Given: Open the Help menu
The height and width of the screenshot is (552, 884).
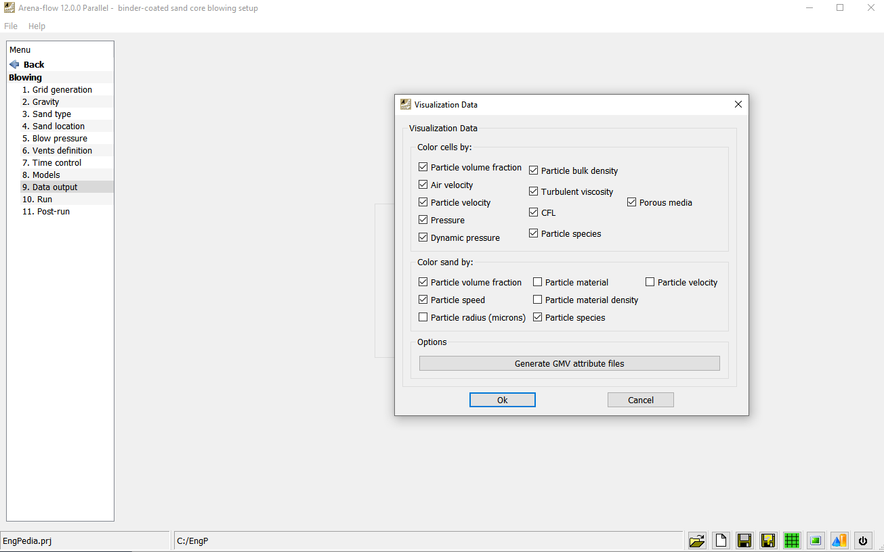Looking at the screenshot, I should tap(37, 26).
